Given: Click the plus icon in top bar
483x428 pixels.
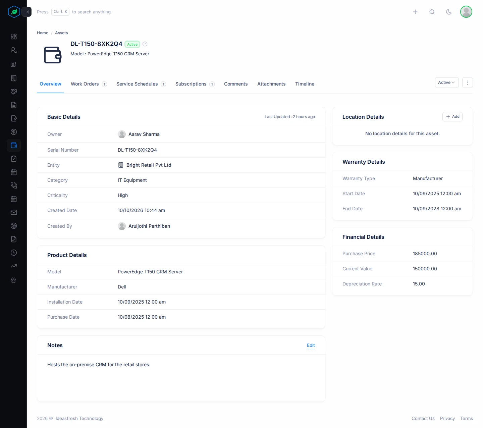Looking at the screenshot, I should pos(415,12).
